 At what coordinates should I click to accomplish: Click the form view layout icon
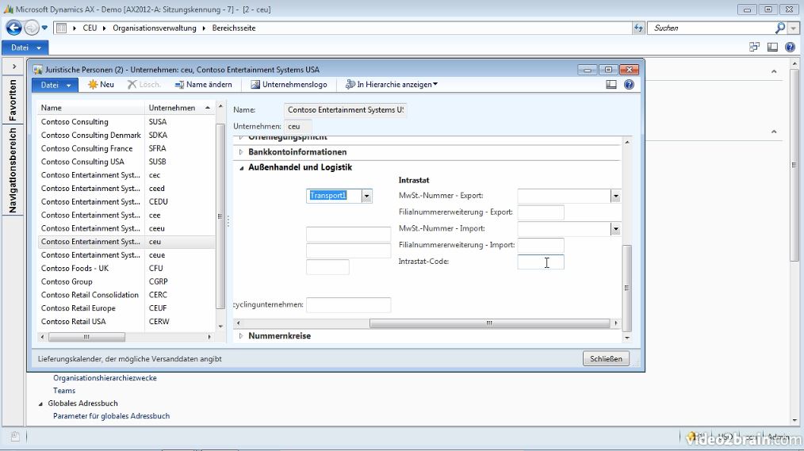point(611,85)
